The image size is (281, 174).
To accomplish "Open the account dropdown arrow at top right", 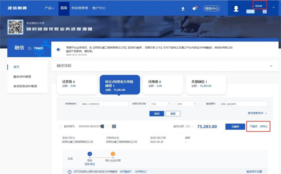I will pos(273,7).
